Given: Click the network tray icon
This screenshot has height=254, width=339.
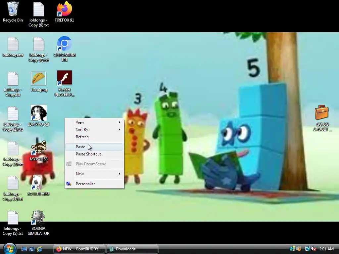Looking at the screenshot, I should pos(307,249).
